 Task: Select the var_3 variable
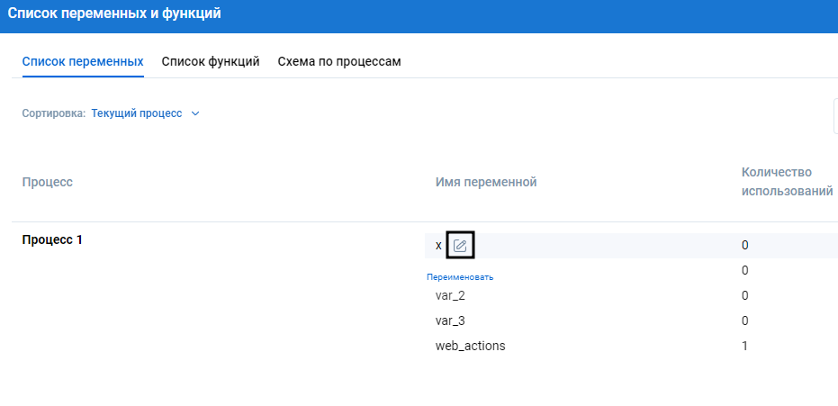pos(450,320)
